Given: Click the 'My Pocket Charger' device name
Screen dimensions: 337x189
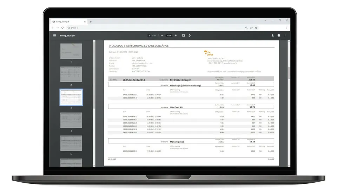Looking at the screenshot, I should (180, 80).
